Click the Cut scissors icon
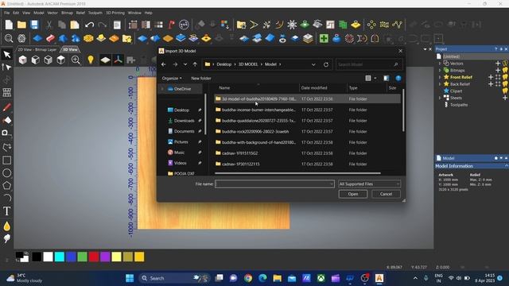The image size is (509, 286). coord(49,25)
